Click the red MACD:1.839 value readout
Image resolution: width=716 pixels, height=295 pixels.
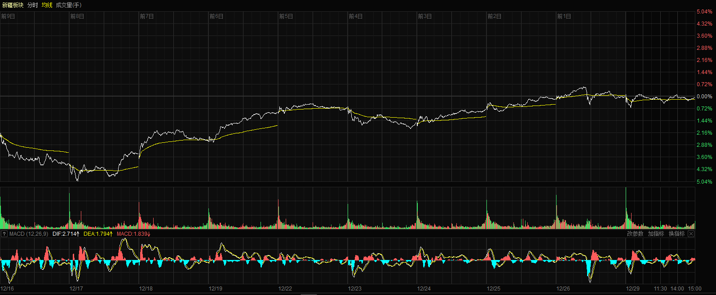point(133,234)
